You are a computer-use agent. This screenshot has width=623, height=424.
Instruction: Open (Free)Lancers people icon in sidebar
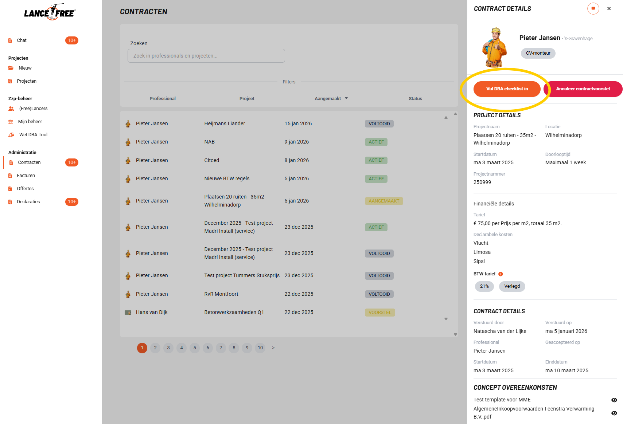point(11,109)
